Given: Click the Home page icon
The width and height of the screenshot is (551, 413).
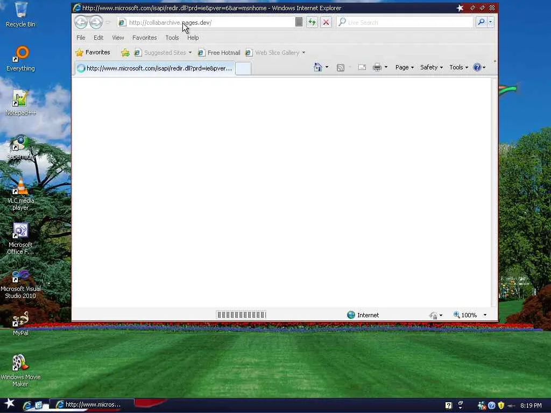Looking at the screenshot, I should 317,67.
